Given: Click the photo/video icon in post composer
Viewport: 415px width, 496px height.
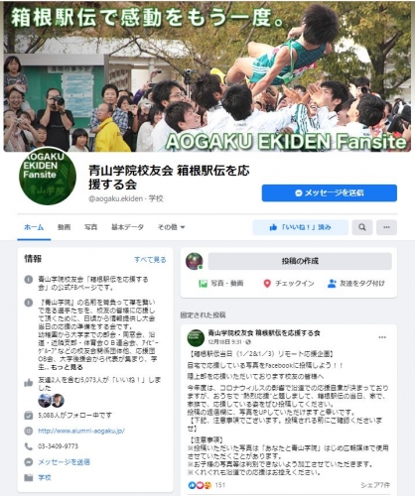Looking at the screenshot, I should (x=203, y=284).
